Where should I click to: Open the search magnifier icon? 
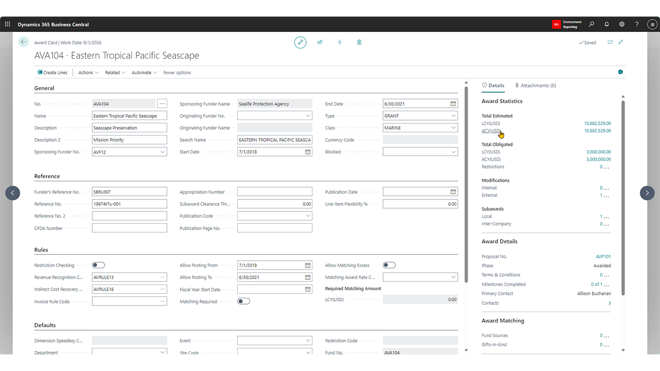tap(591, 24)
